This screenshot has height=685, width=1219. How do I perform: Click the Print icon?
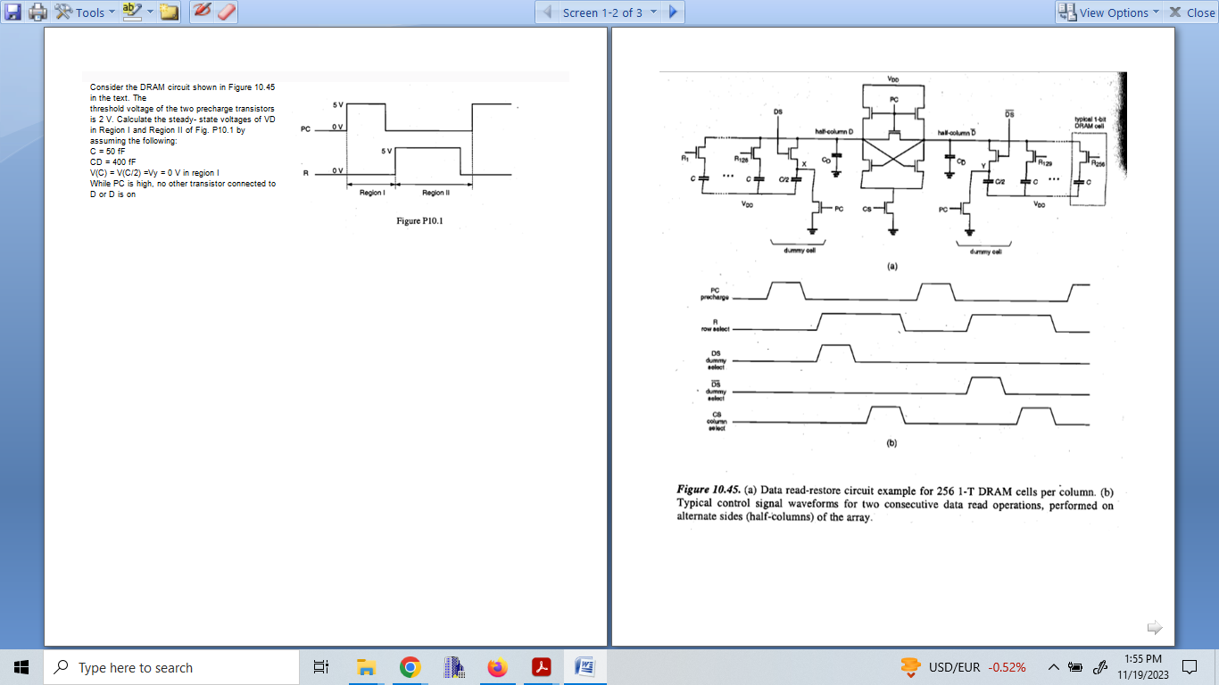pos(37,12)
